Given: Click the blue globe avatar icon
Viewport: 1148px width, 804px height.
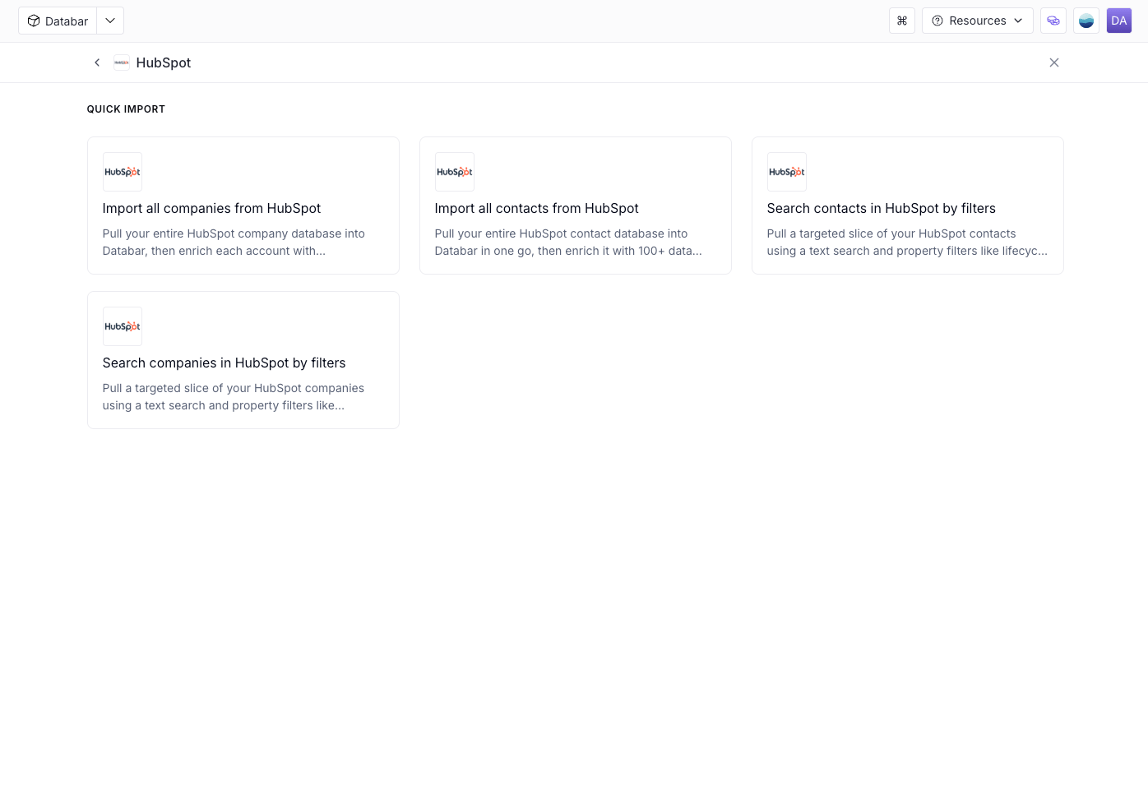Looking at the screenshot, I should coord(1086,21).
